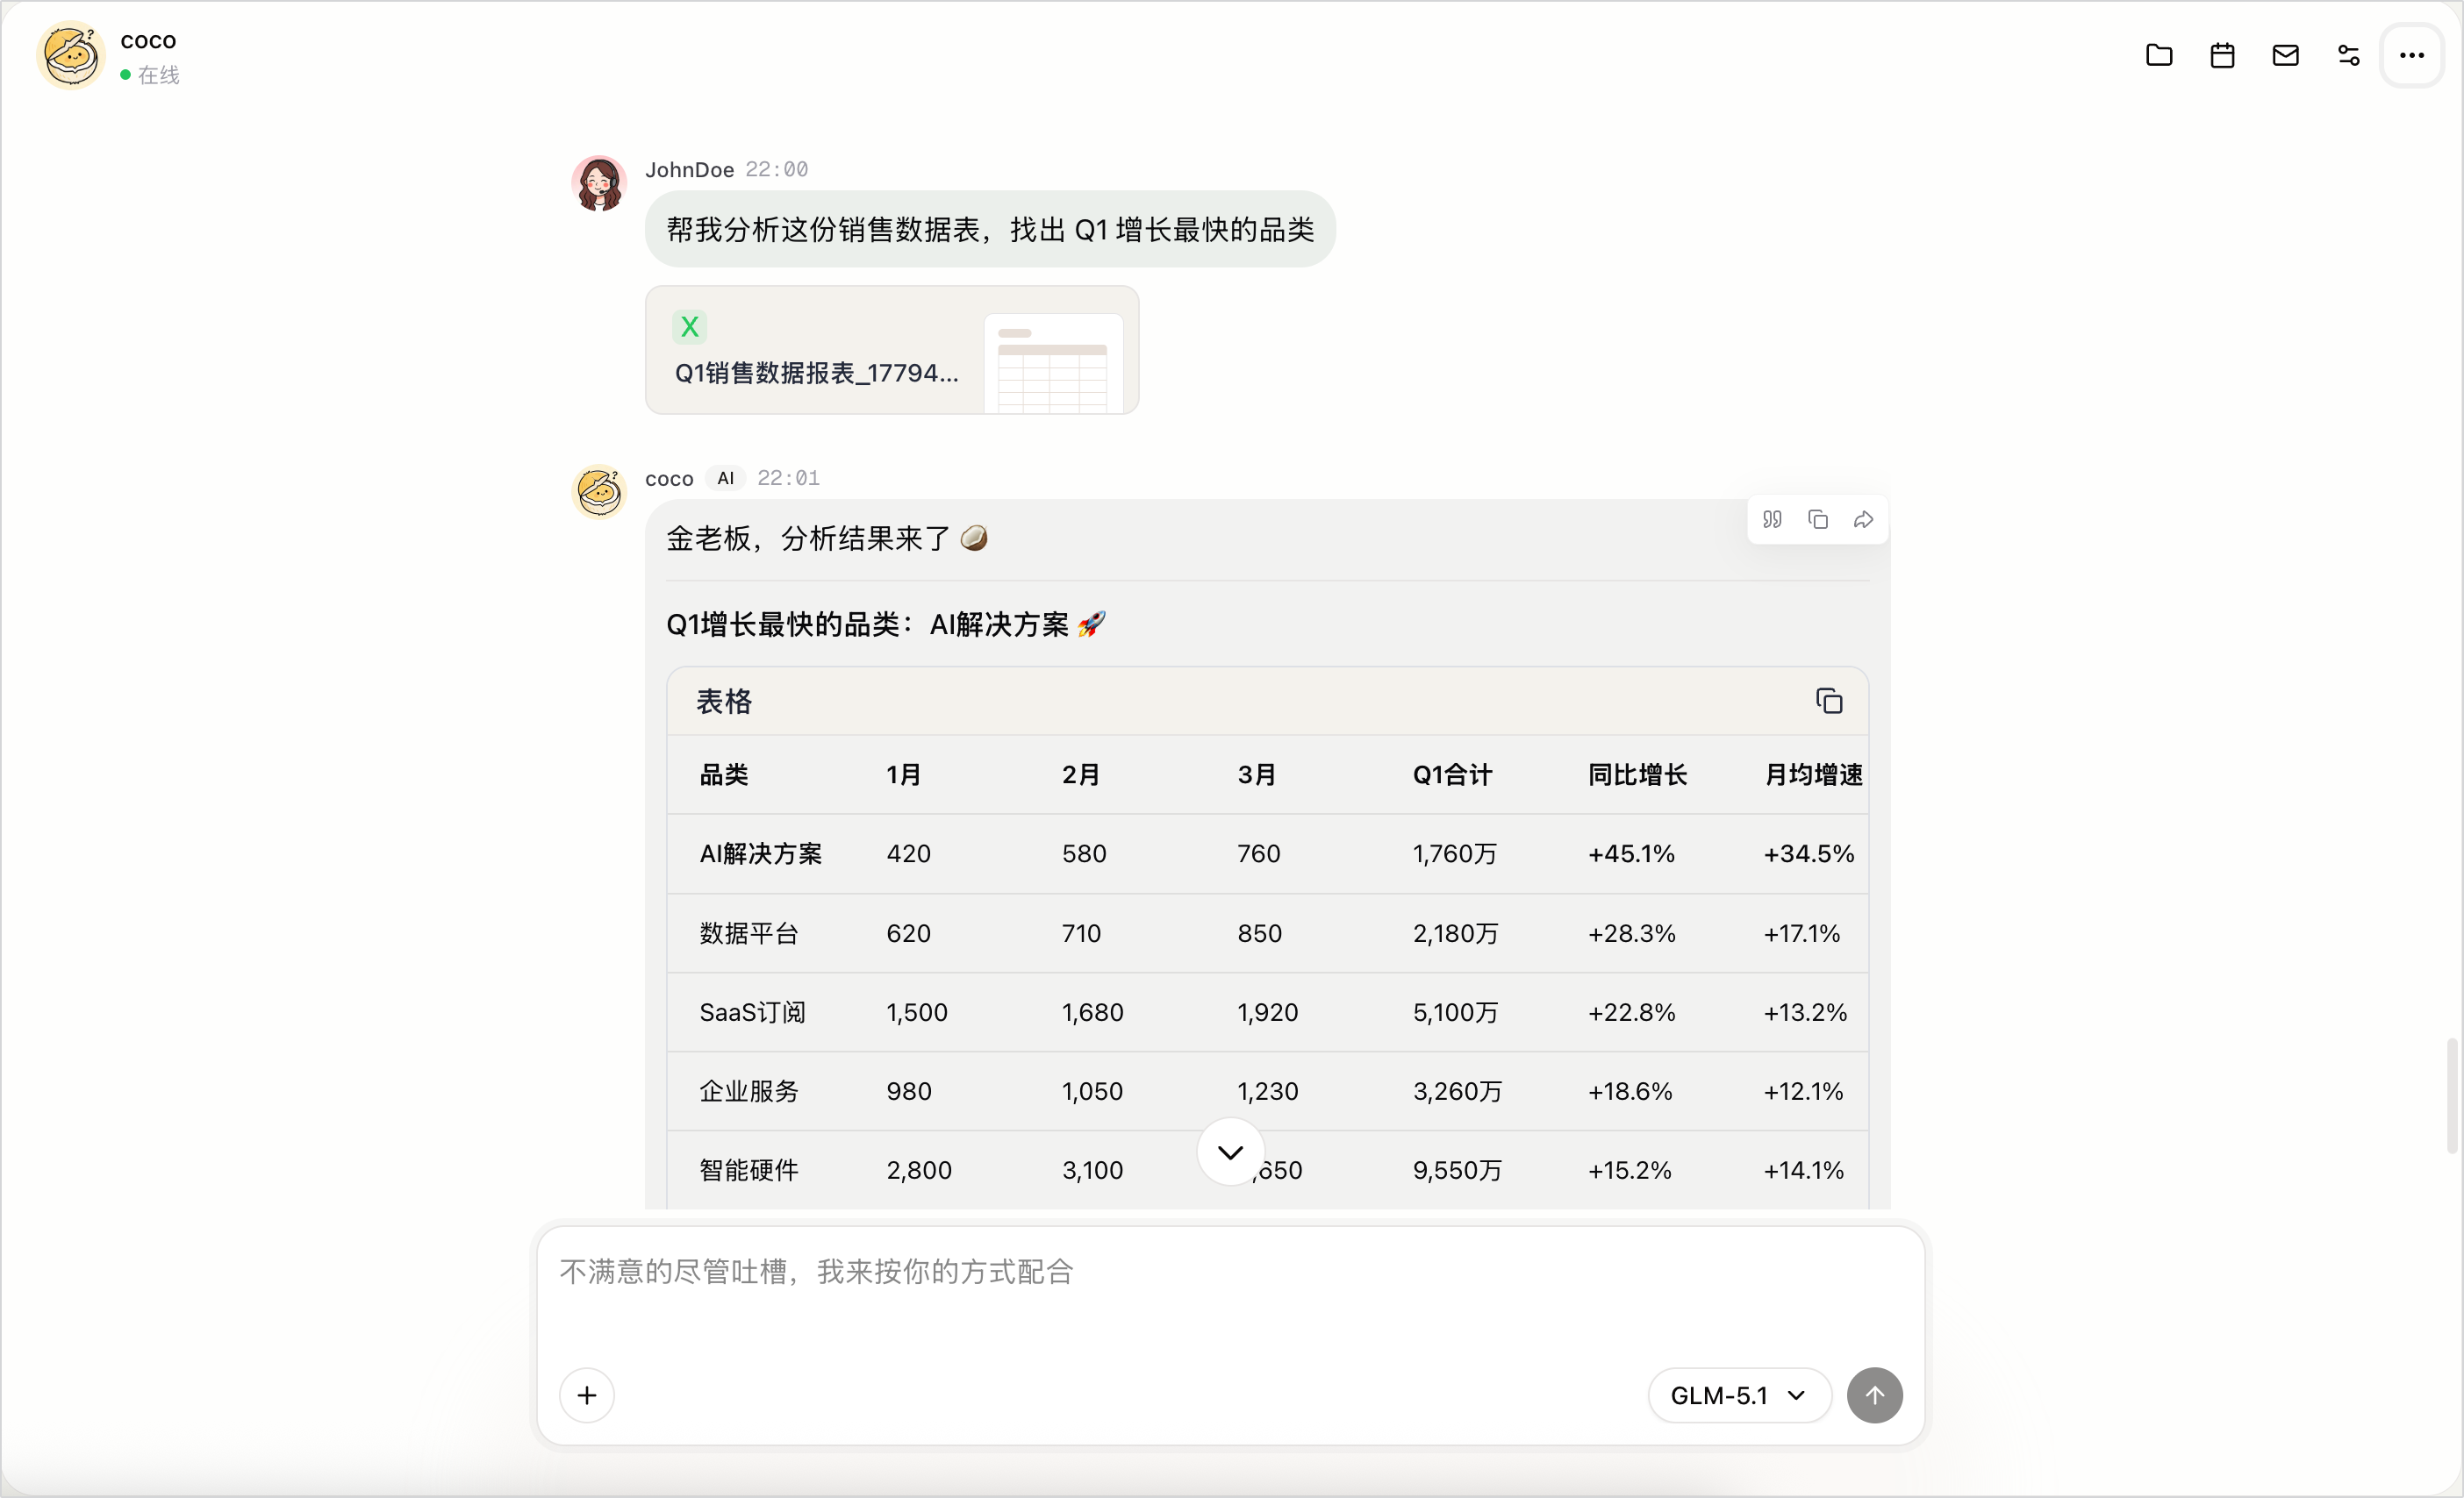Image resolution: width=2464 pixels, height=1498 pixels.
Task: Copy the coco message with copy icon
Action: pos(1818,520)
